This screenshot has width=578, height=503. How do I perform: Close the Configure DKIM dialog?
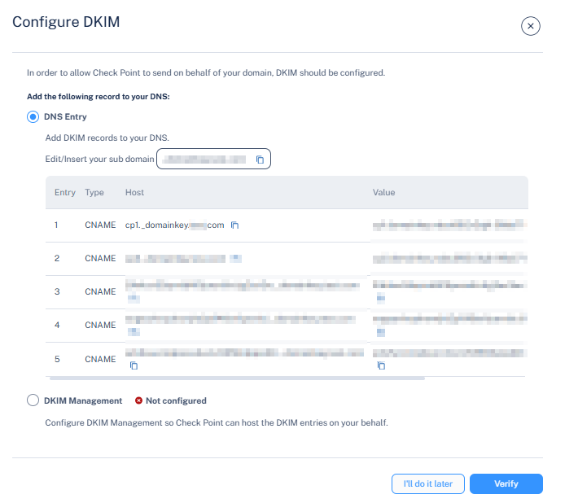coord(531,27)
